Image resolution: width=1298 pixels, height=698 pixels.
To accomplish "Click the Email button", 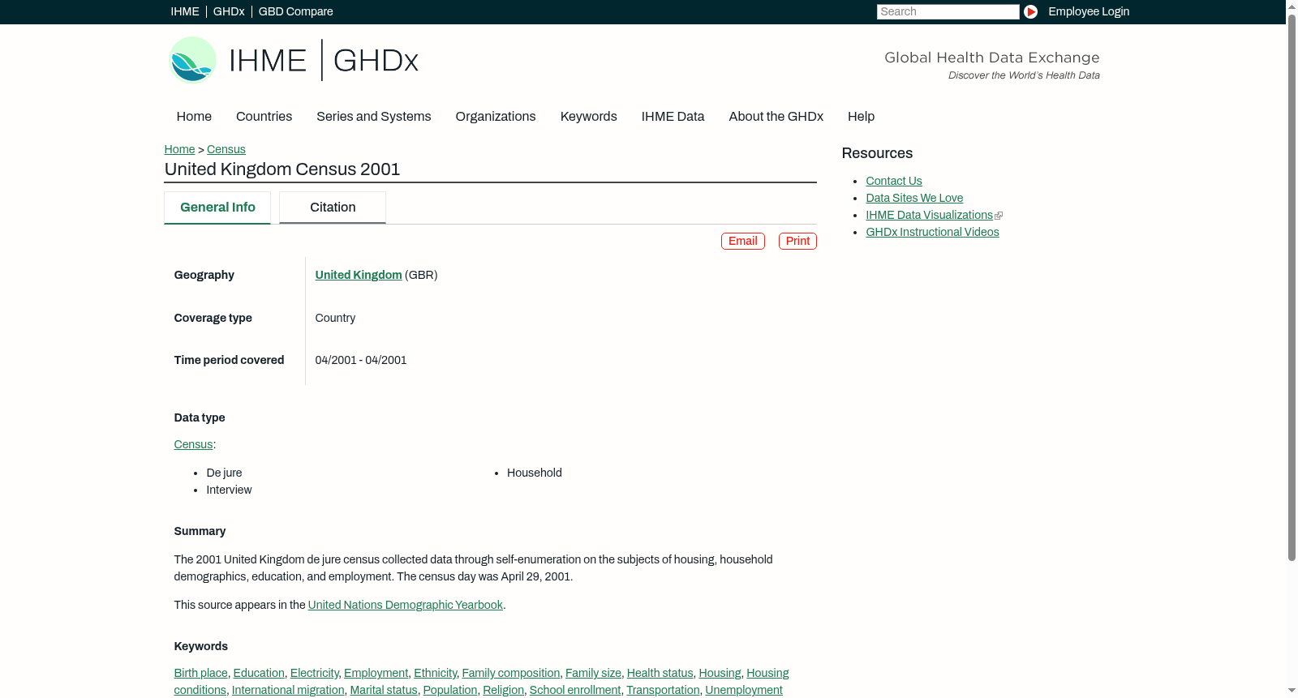I will click(743, 241).
